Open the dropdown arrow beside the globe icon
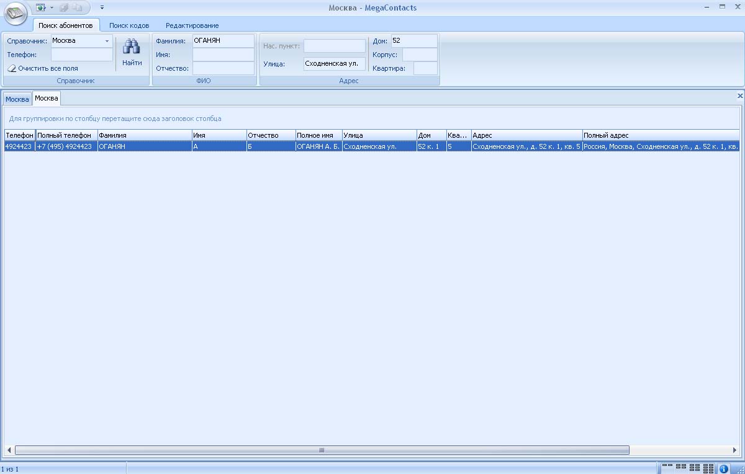Image resolution: width=745 pixels, height=474 pixels. pos(52,7)
